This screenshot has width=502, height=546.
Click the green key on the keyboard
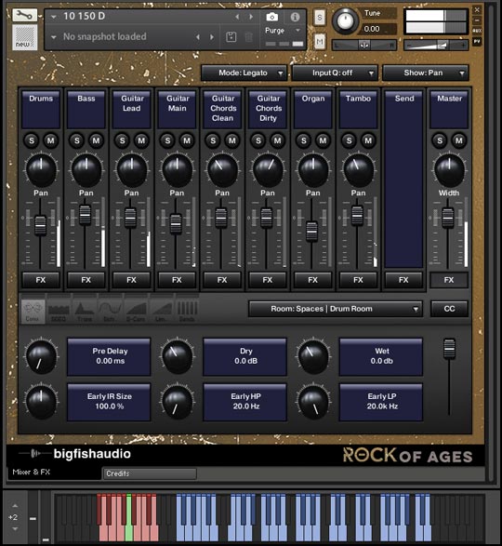coord(129,519)
